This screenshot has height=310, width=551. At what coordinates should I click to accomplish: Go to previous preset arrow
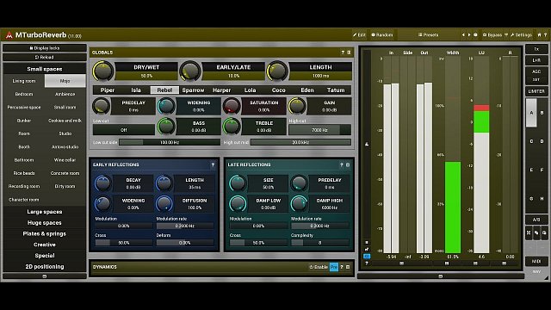click(463, 34)
